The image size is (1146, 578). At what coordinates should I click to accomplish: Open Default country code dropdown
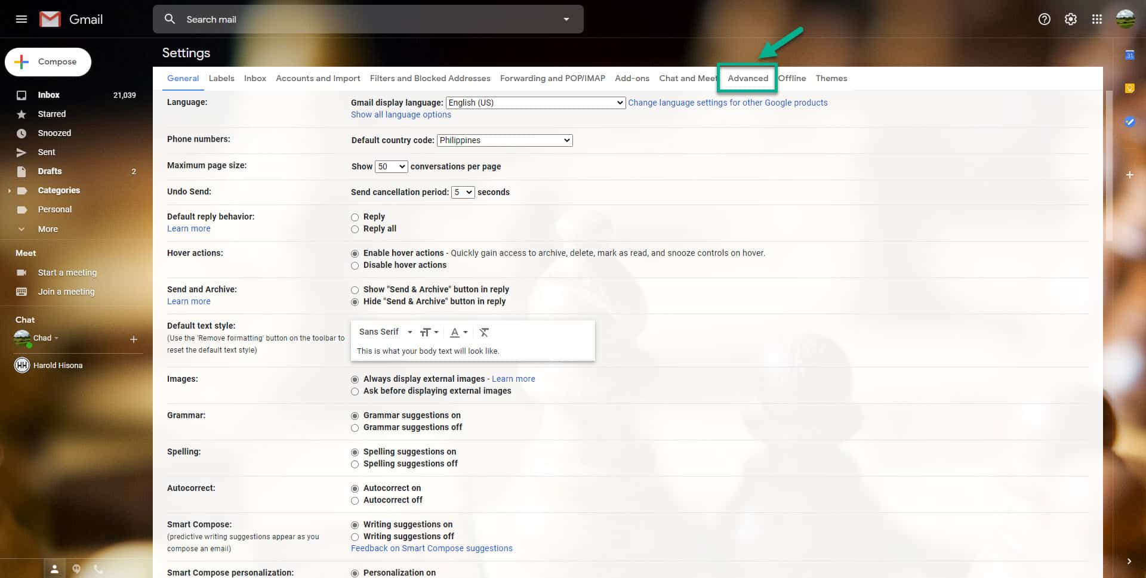505,140
